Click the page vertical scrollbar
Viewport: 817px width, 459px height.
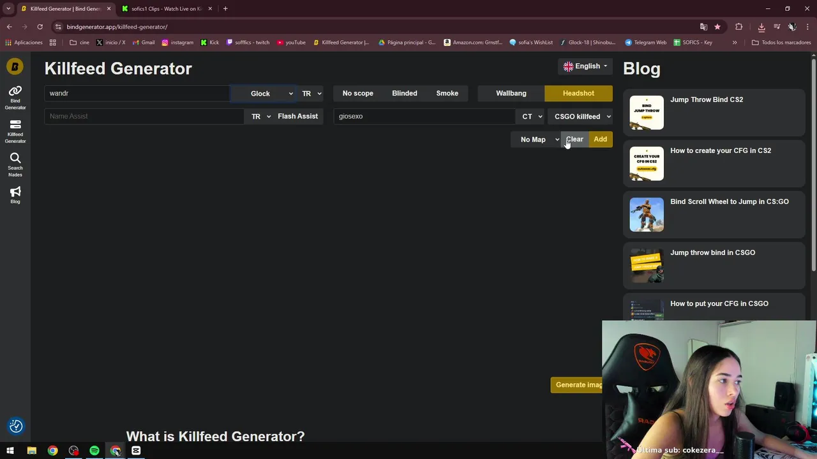814,166
